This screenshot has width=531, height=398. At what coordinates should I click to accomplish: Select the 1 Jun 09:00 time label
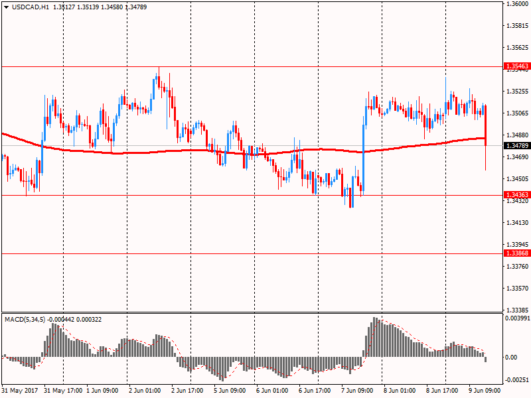pos(102,391)
